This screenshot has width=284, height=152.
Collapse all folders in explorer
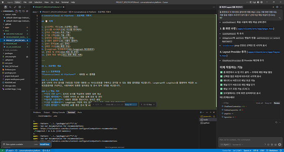[x=27, y=11]
